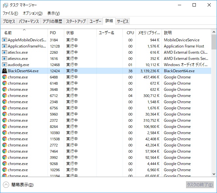This screenshot has height=193, width=217.
Task: Sort by the メモリ (プライ... column header
Action: [149, 33]
